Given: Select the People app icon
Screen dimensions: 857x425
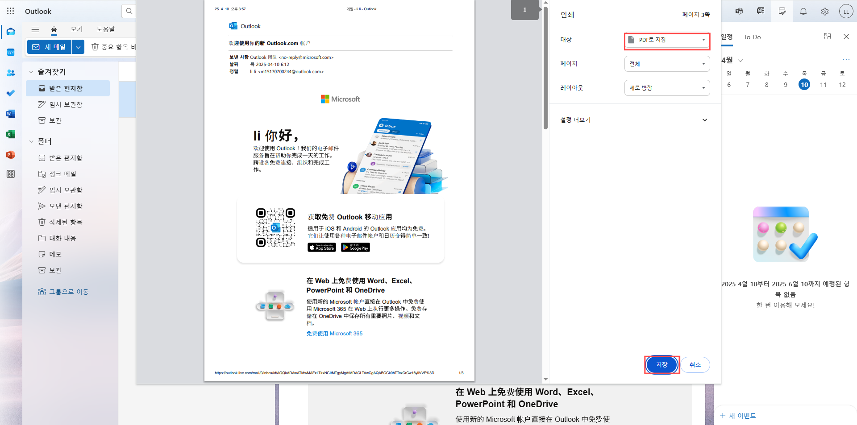Looking at the screenshot, I should pos(10,73).
